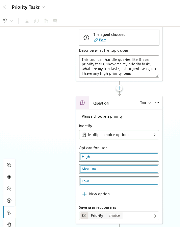180x227 pixels.
Task: Click the Question node icon
Action: [82, 103]
